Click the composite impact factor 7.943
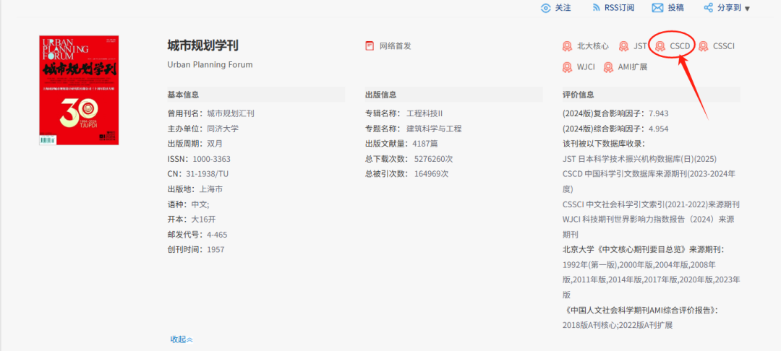 (x=659, y=113)
